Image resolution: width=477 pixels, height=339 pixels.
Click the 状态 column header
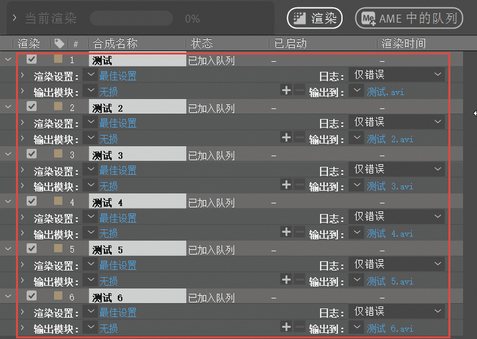[202, 44]
